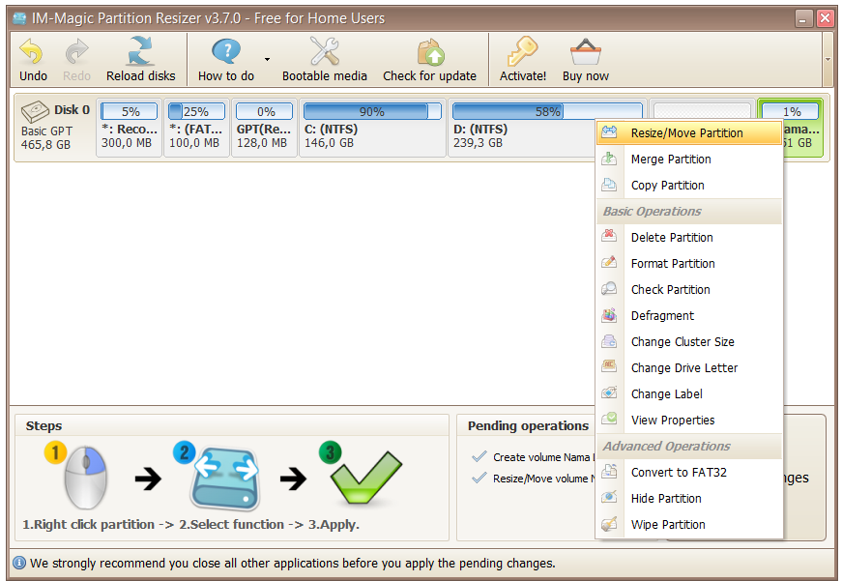842x581 pixels.
Task: Select Format Partition menu entry
Action: (x=673, y=264)
